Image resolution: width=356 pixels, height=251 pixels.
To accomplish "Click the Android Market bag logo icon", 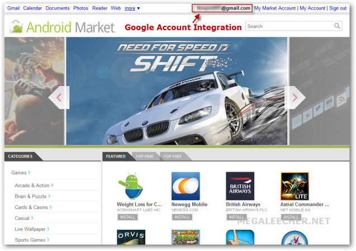I will tap(16, 27).
